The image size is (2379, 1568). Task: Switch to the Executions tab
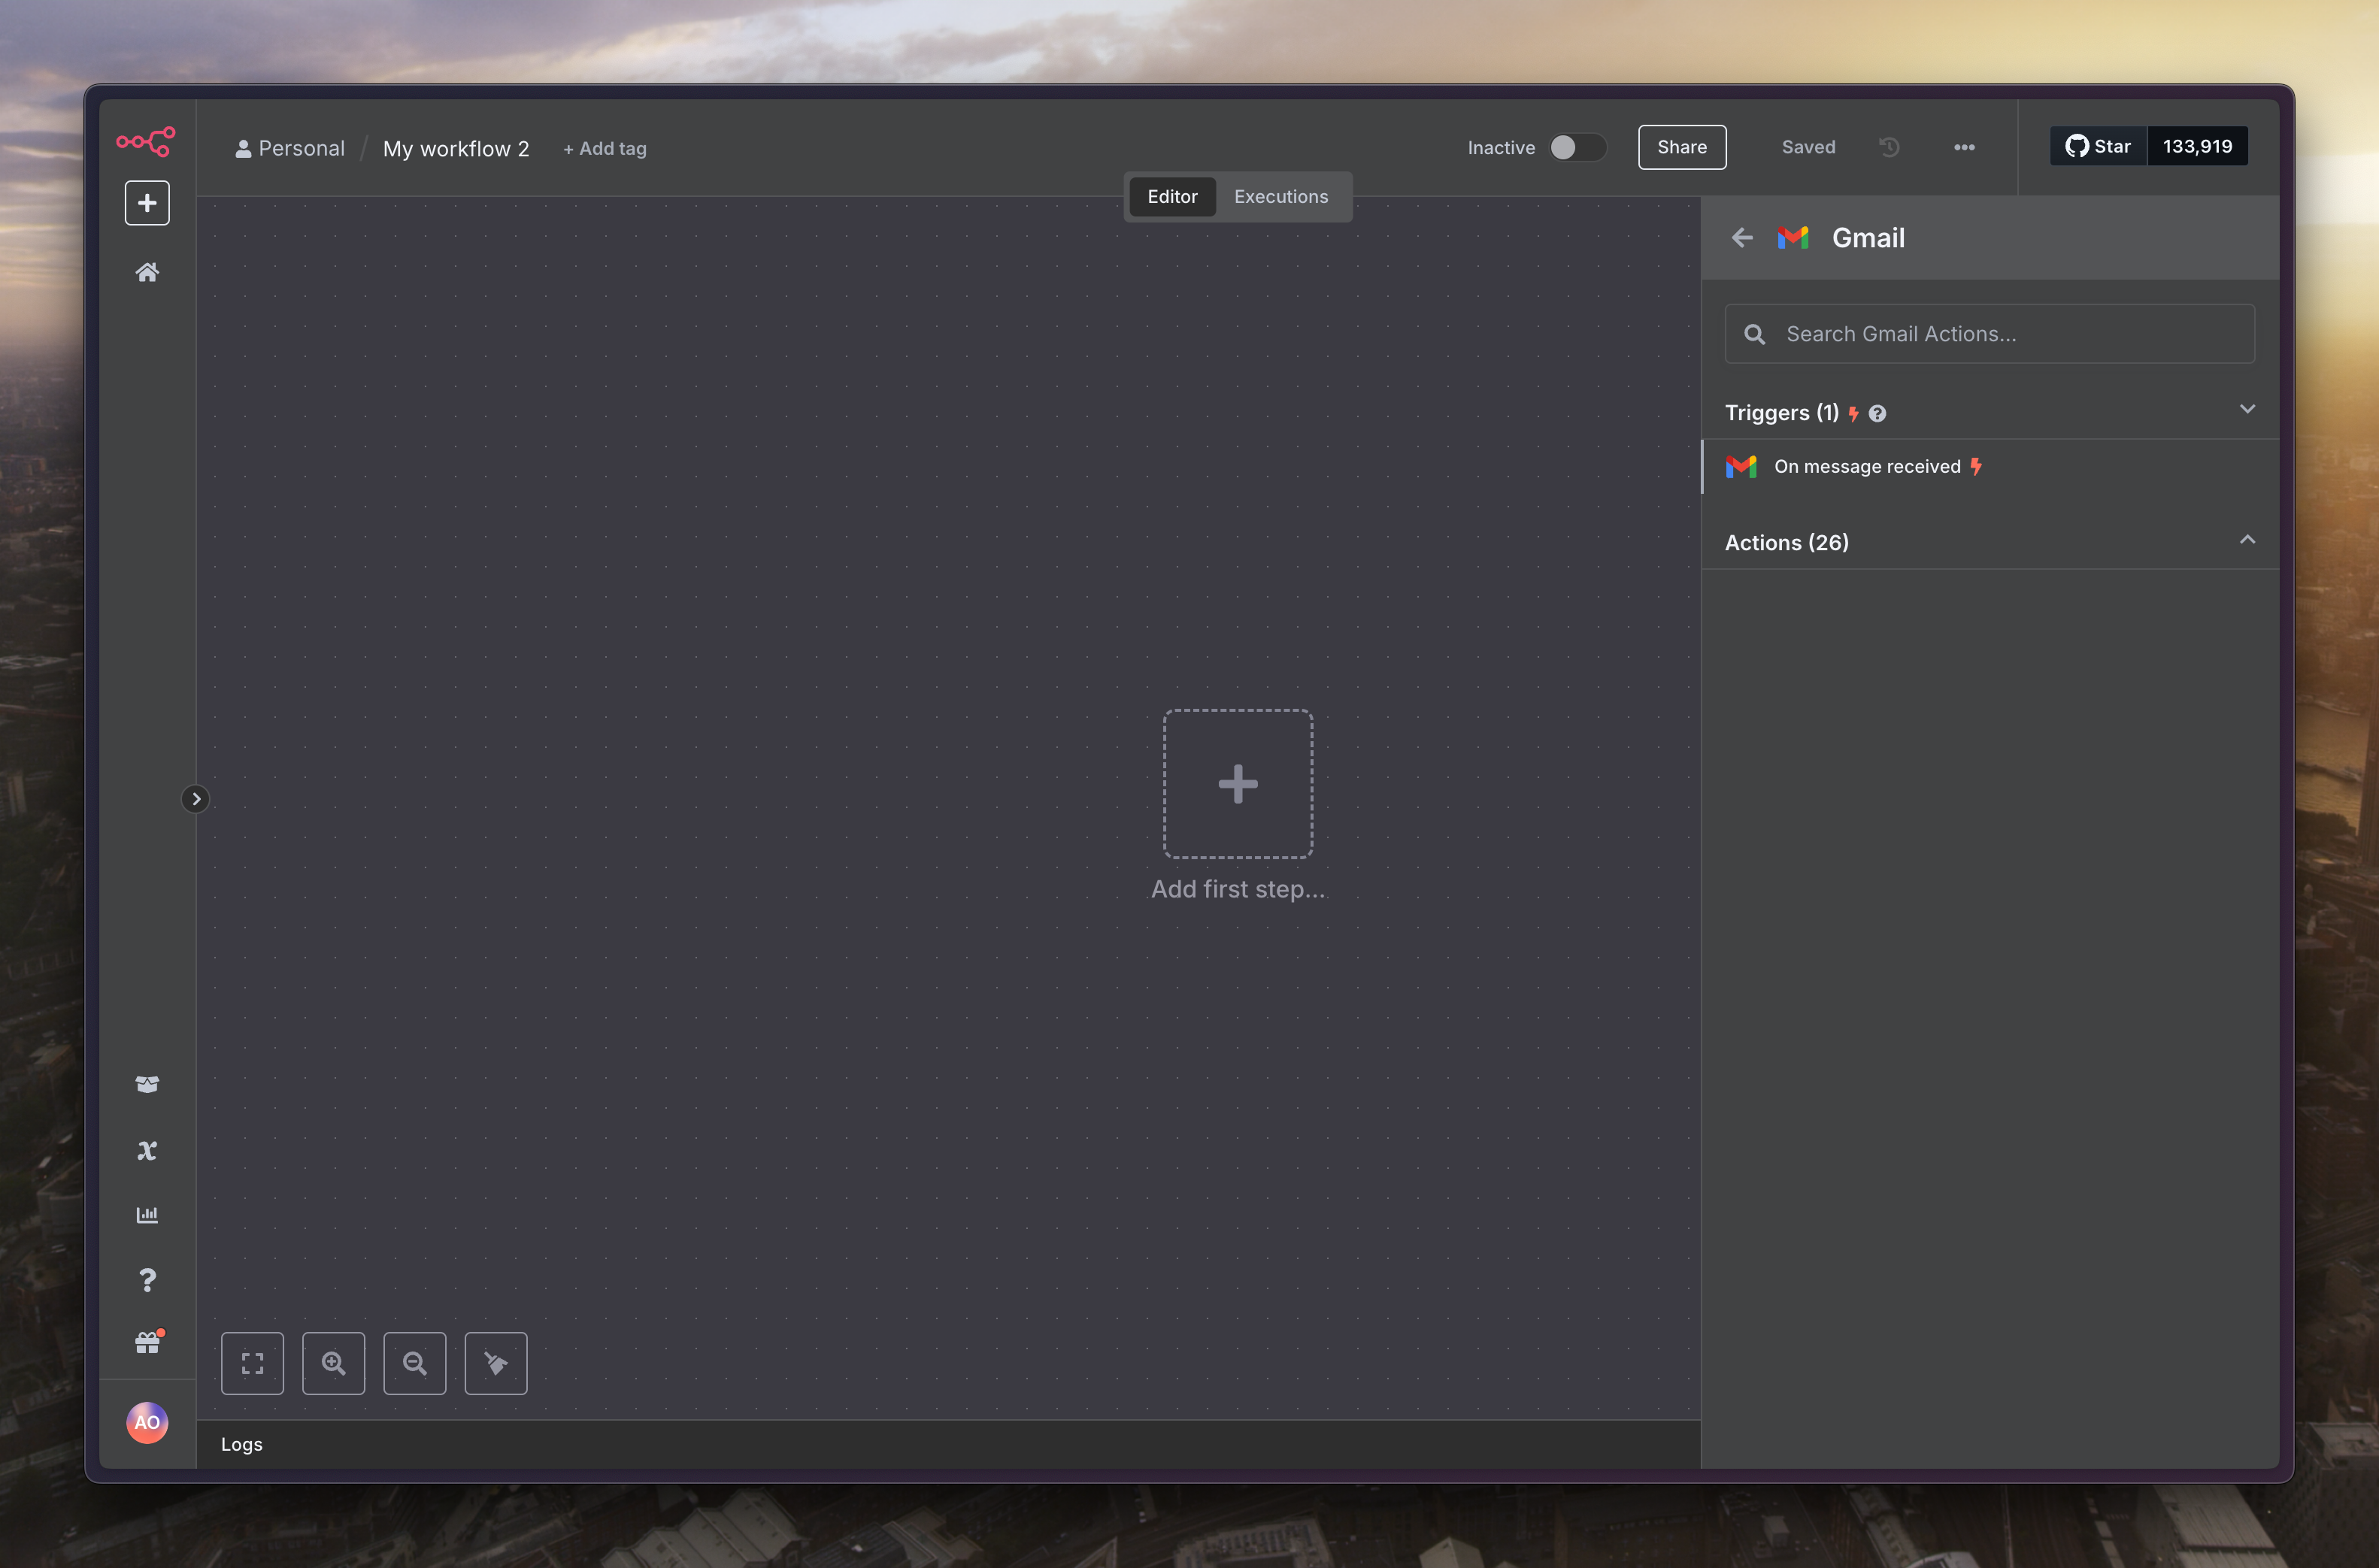(1280, 197)
